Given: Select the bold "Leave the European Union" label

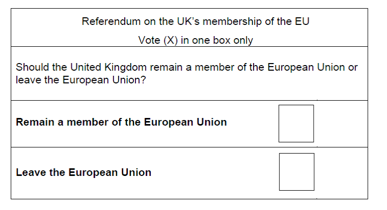Looking at the screenshot, I should (x=84, y=172).
